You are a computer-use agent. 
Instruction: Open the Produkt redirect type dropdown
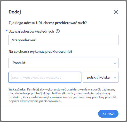coord(63,63)
